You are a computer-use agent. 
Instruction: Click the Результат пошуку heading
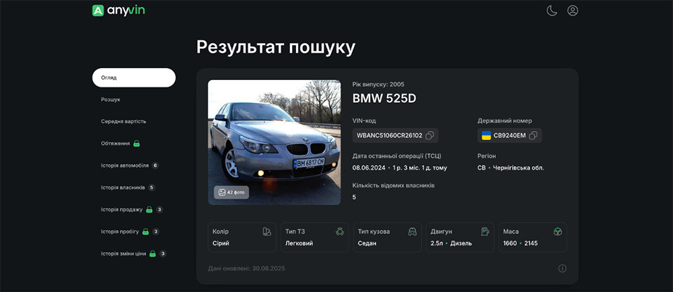click(275, 47)
